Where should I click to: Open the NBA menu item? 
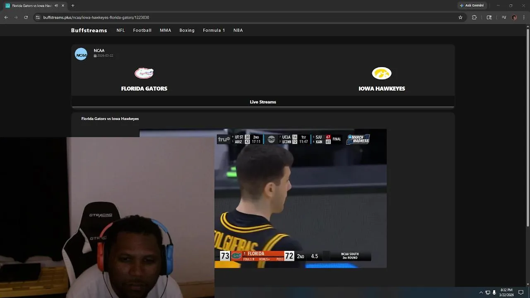pos(238,30)
